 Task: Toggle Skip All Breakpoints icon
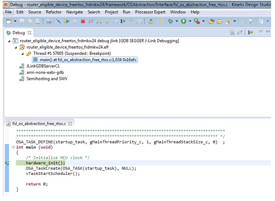coord(59,21)
